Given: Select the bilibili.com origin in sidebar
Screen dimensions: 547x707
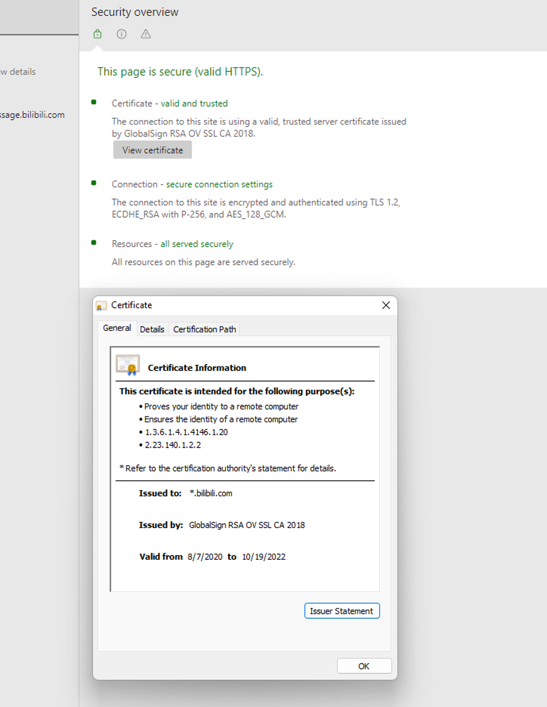Looking at the screenshot, I should [32, 115].
